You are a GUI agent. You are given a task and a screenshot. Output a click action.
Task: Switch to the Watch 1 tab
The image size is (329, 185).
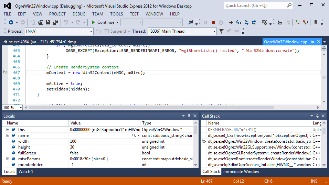pyautogui.click(x=26, y=172)
